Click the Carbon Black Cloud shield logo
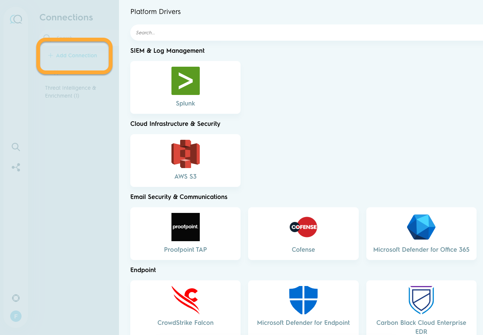483x335 pixels. coord(421,300)
